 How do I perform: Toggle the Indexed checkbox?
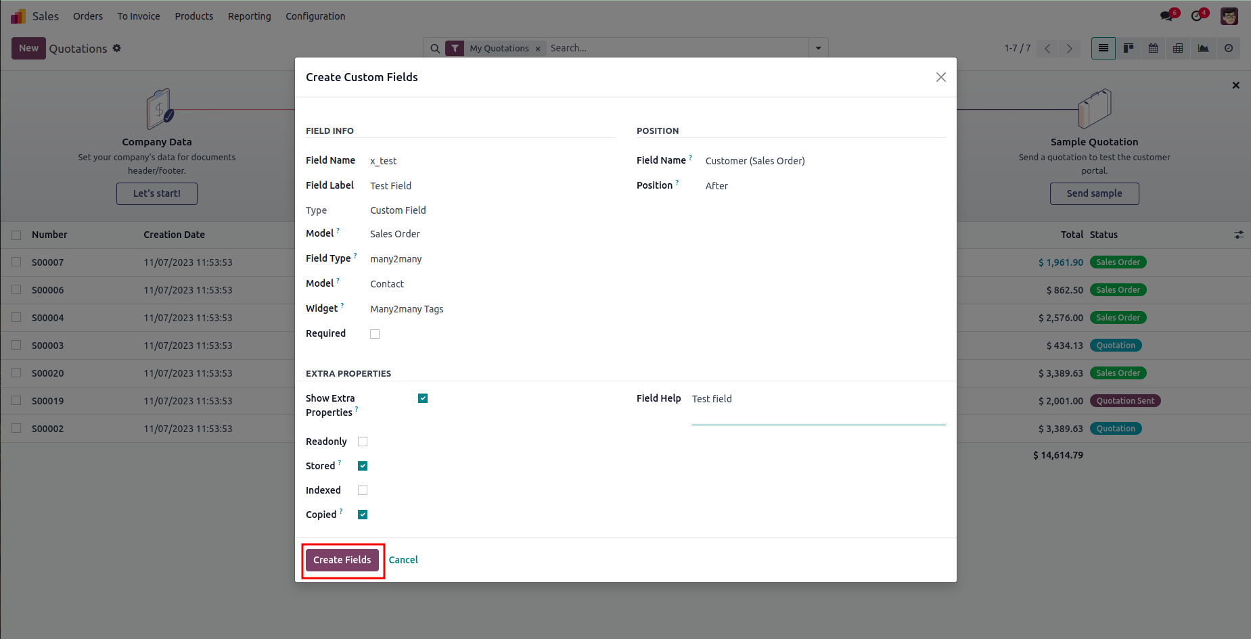(x=363, y=490)
